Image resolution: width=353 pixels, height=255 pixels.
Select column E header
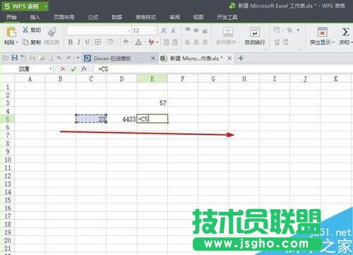(x=152, y=79)
